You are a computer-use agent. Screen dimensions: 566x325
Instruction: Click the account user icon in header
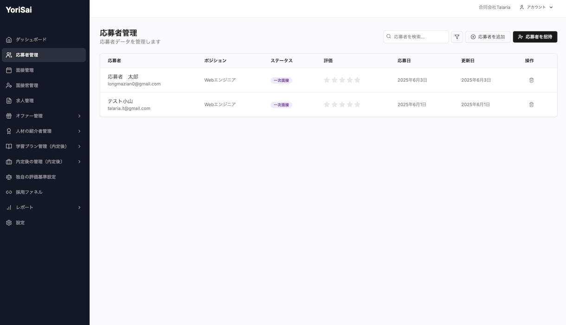click(522, 7)
